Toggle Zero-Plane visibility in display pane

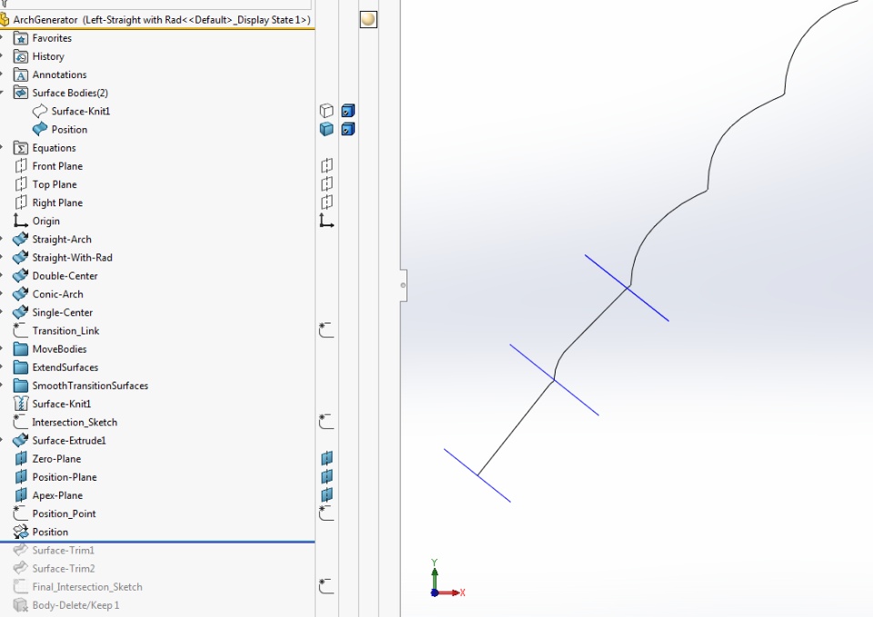(x=326, y=459)
